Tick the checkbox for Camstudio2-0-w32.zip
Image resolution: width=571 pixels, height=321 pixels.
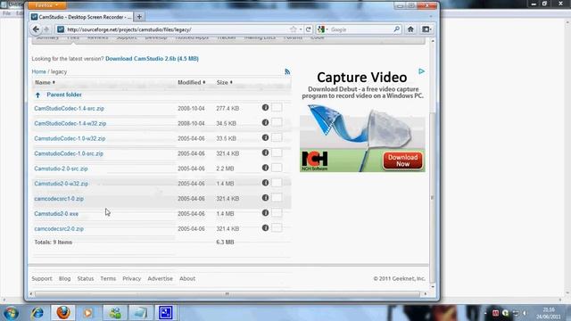coord(277,183)
